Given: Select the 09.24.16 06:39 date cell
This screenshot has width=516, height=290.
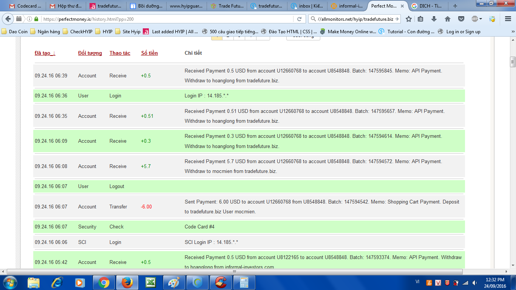Looking at the screenshot, I should click(x=51, y=76).
